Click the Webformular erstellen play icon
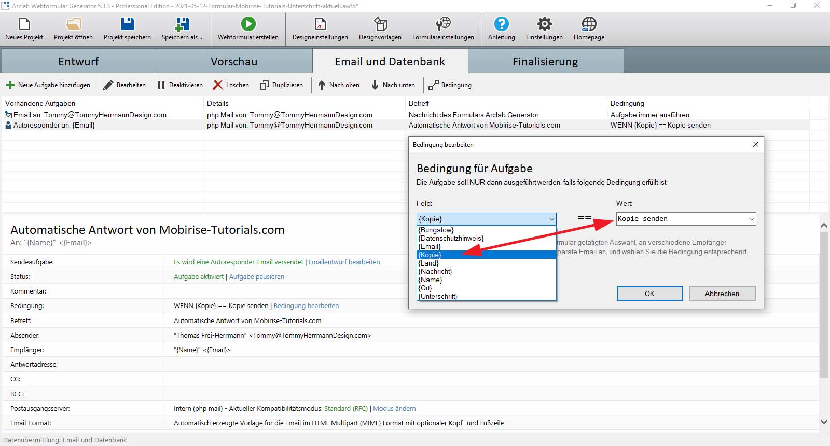 [248, 24]
